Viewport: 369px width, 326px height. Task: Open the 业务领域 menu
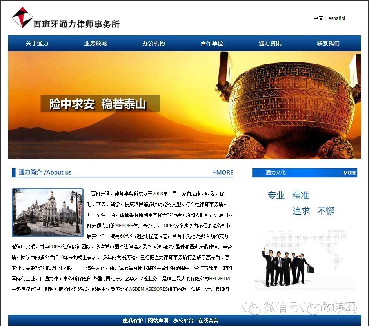click(95, 43)
